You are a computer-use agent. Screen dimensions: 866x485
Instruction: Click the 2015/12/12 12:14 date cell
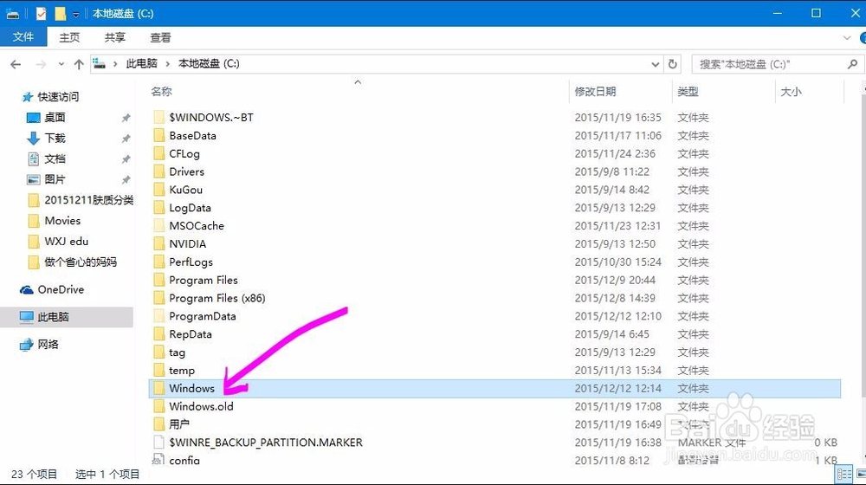617,388
